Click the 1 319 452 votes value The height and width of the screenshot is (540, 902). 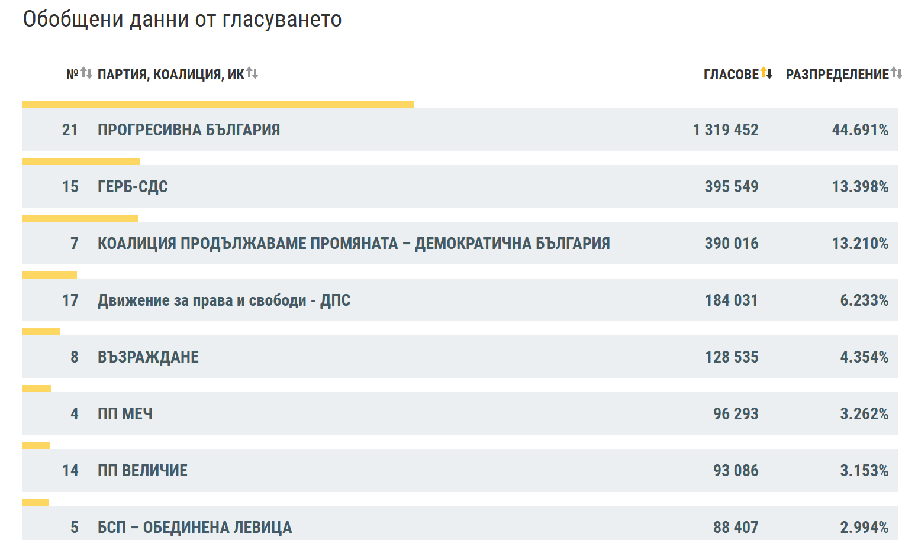point(726,130)
